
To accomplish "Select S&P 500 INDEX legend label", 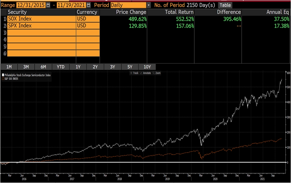I will [x=11, y=79].
